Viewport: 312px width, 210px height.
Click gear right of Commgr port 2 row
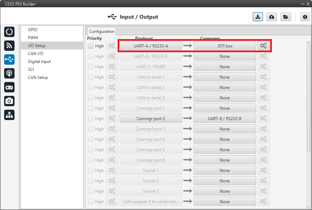click(264, 118)
